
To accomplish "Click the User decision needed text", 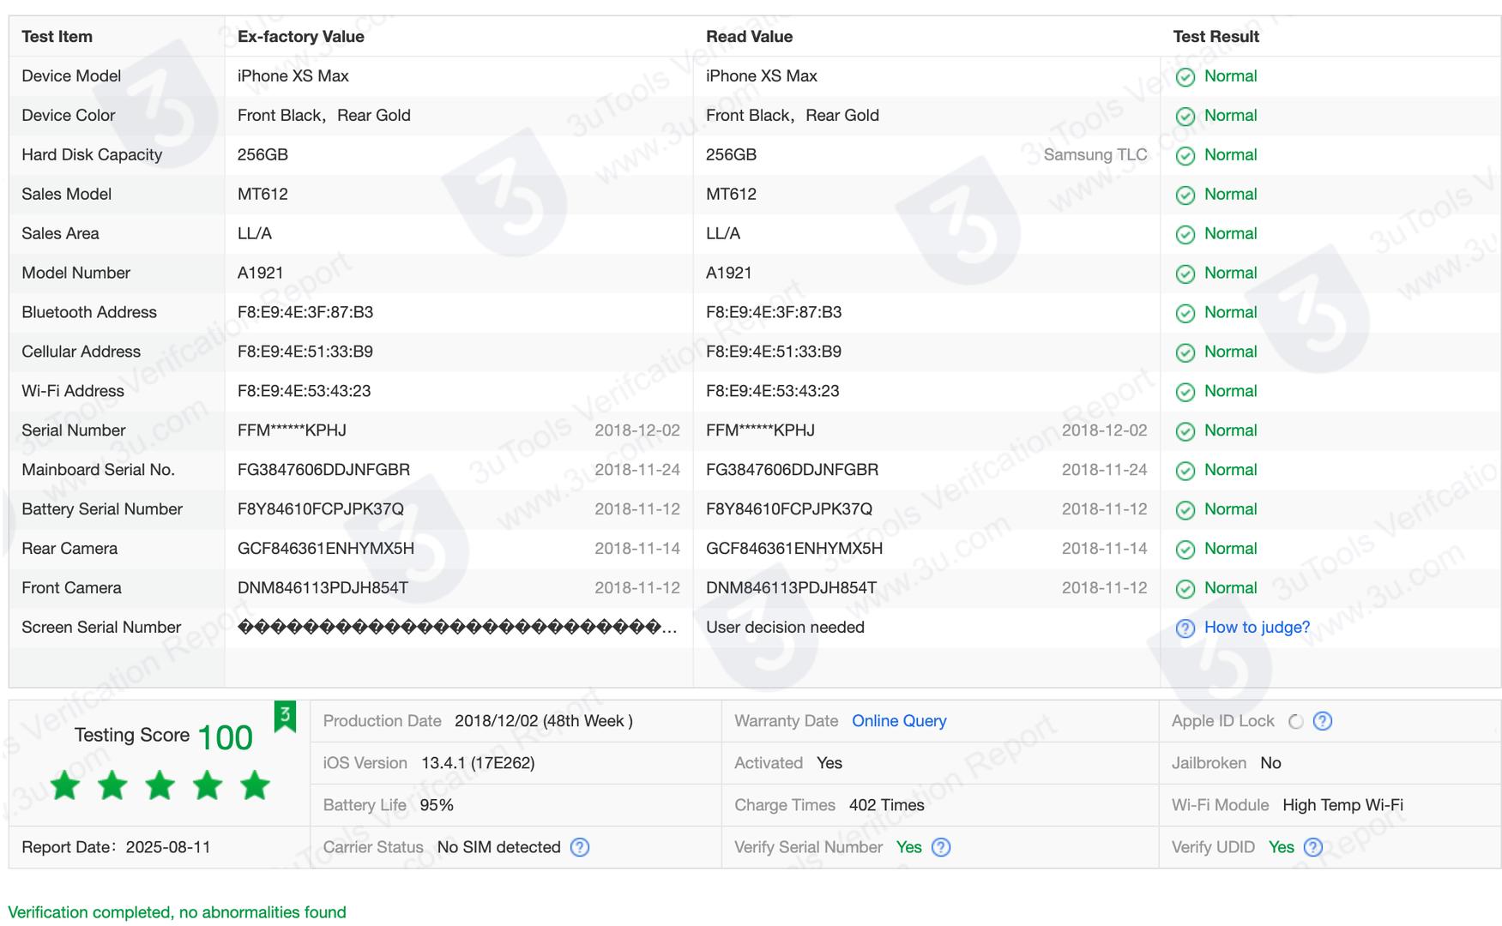I will point(785,628).
